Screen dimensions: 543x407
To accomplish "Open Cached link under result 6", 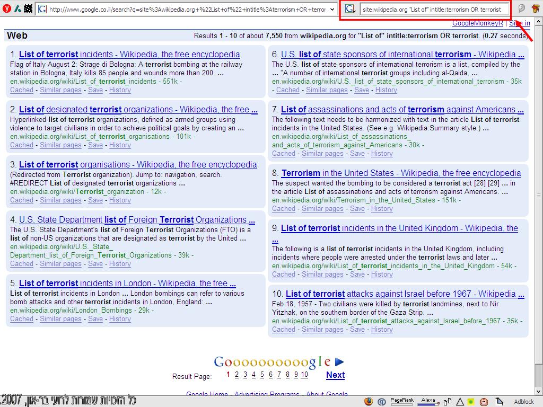I will point(288,90).
